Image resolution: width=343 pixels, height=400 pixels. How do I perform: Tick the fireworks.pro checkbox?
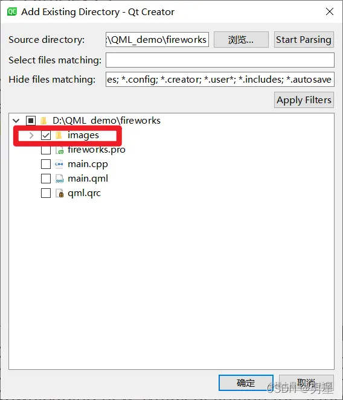tap(46, 150)
